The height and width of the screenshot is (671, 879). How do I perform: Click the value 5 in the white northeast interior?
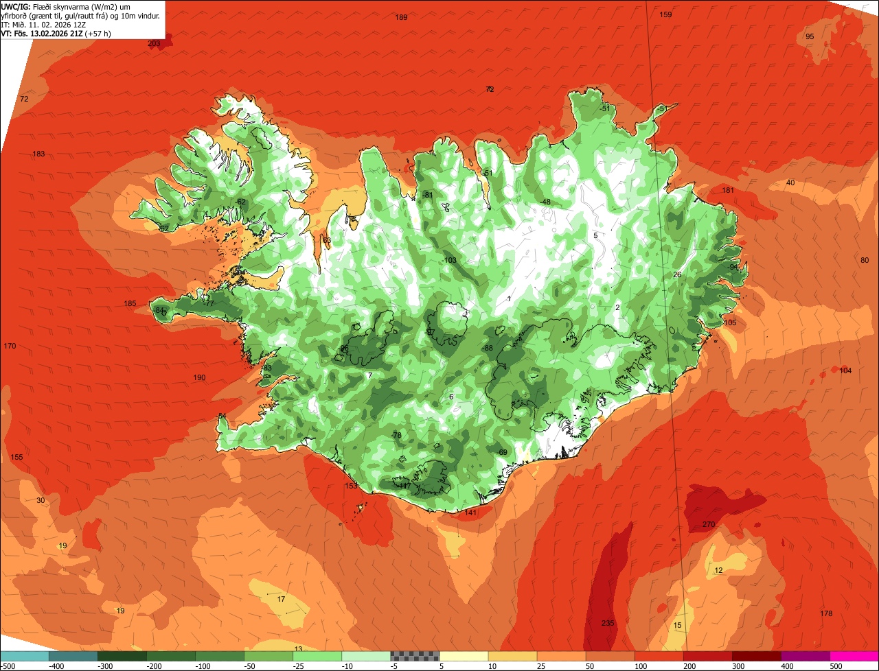click(595, 235)
